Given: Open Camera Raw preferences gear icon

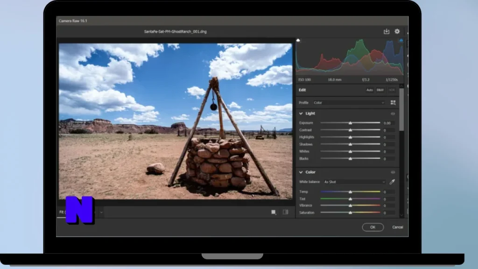Looking at the screenshot, I should point(397,31).
